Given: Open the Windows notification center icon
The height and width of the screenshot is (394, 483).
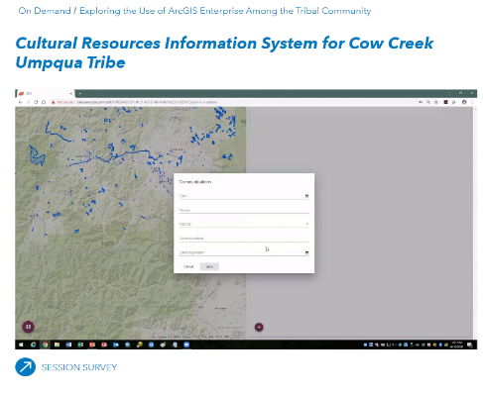Looking at the screenshot, I should click(x=470, y=345).
